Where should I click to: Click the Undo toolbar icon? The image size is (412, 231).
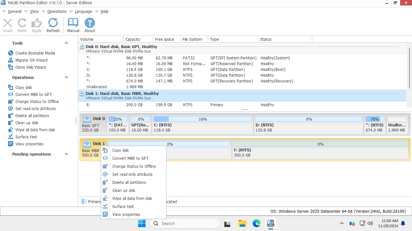coord(8,25)
